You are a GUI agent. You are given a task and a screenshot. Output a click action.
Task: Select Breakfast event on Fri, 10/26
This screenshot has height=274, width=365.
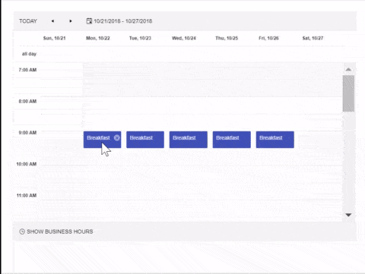(x=275, y=140)
